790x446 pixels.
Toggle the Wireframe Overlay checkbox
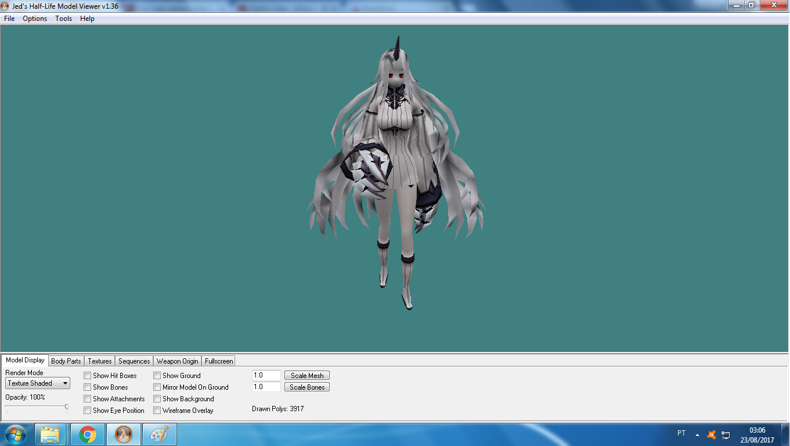[157, 411]
